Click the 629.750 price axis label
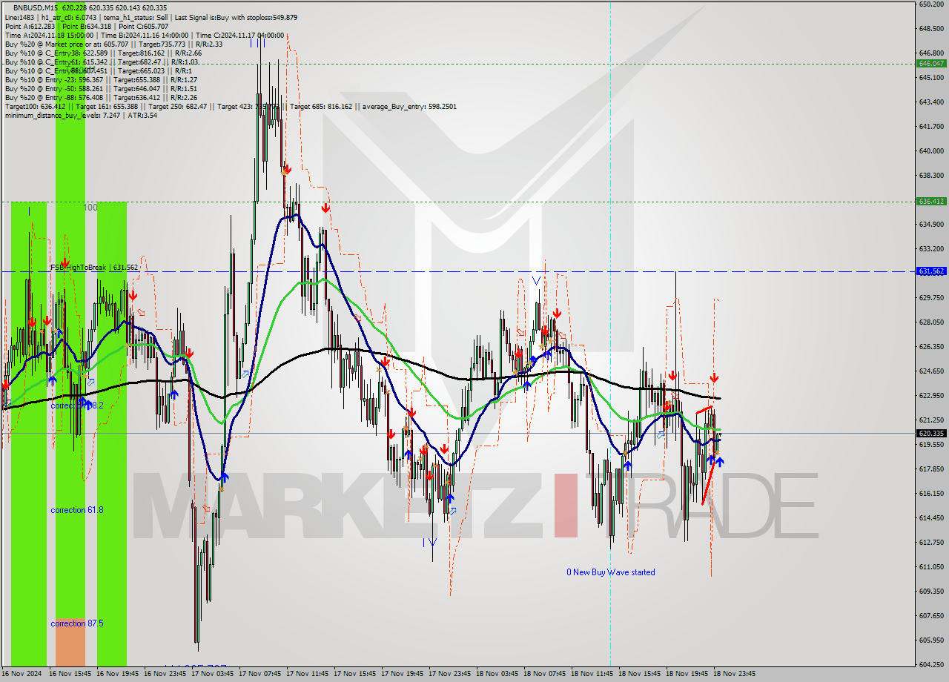This screenshot has width=949, height=682. pyautogui.click(x=930, y=298)
